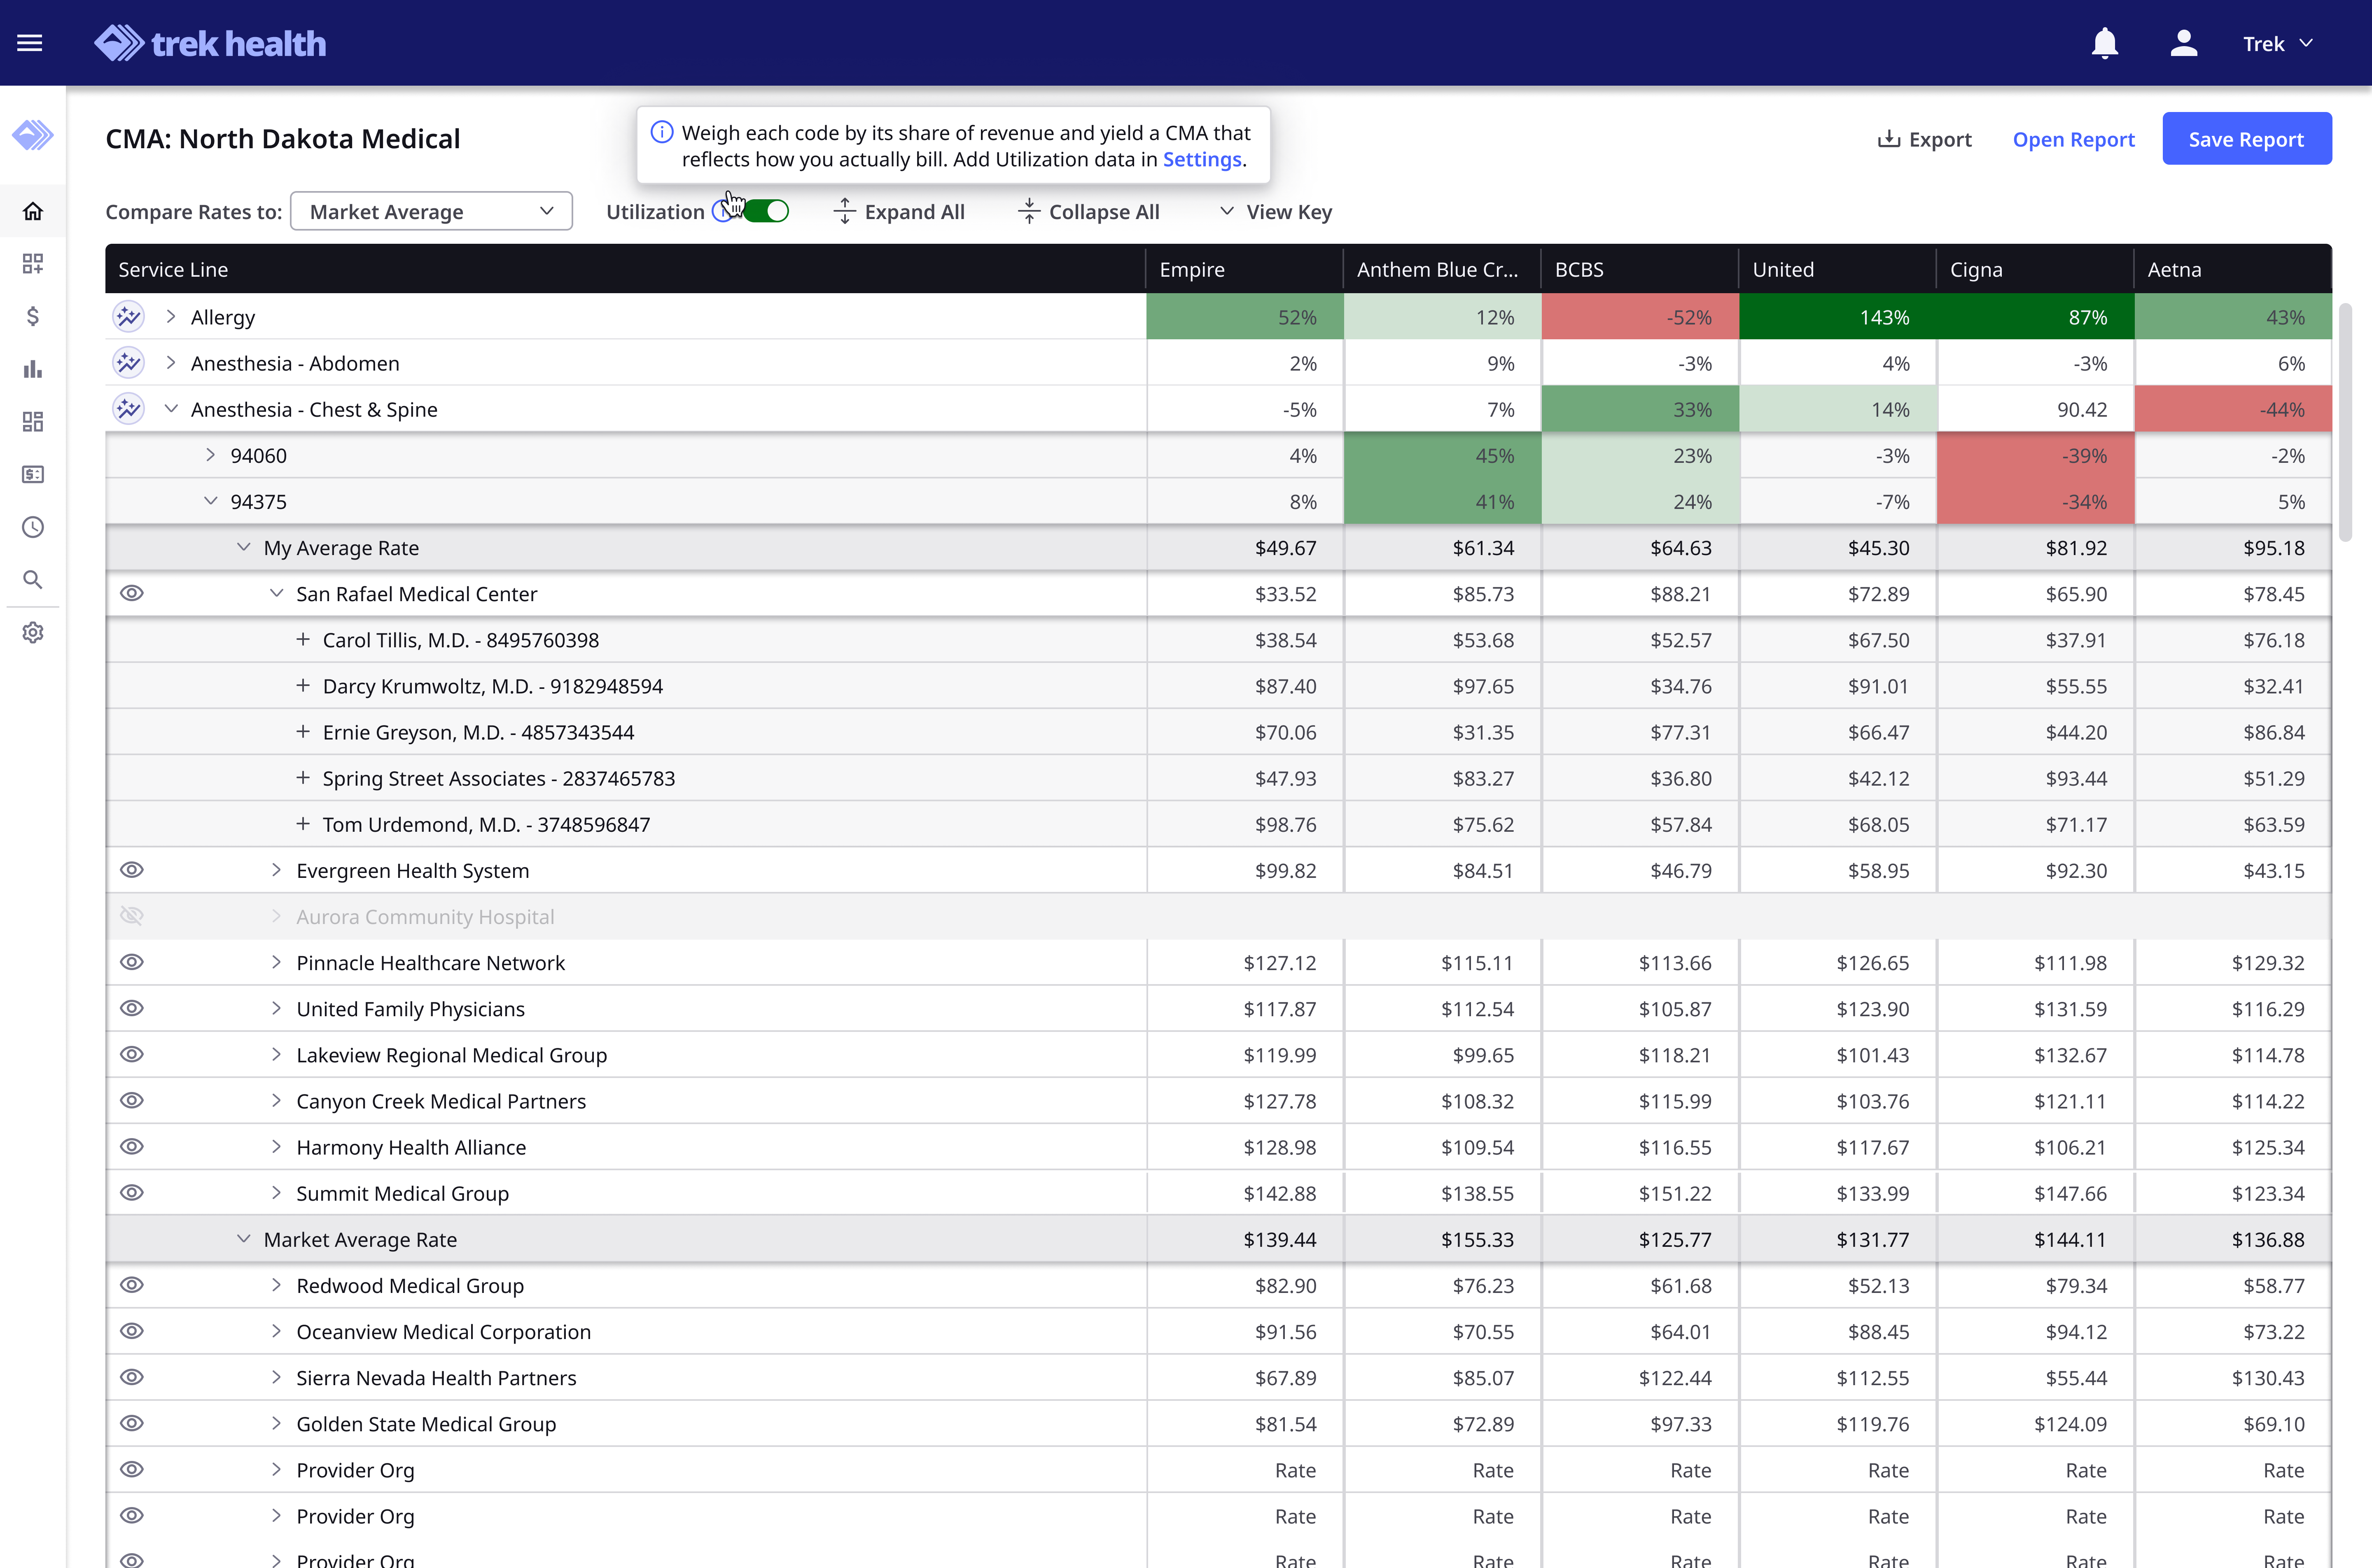The height and width of the screenshot is (1568, 2372).
Task: Click Expand All
Action: coord(898,211)
